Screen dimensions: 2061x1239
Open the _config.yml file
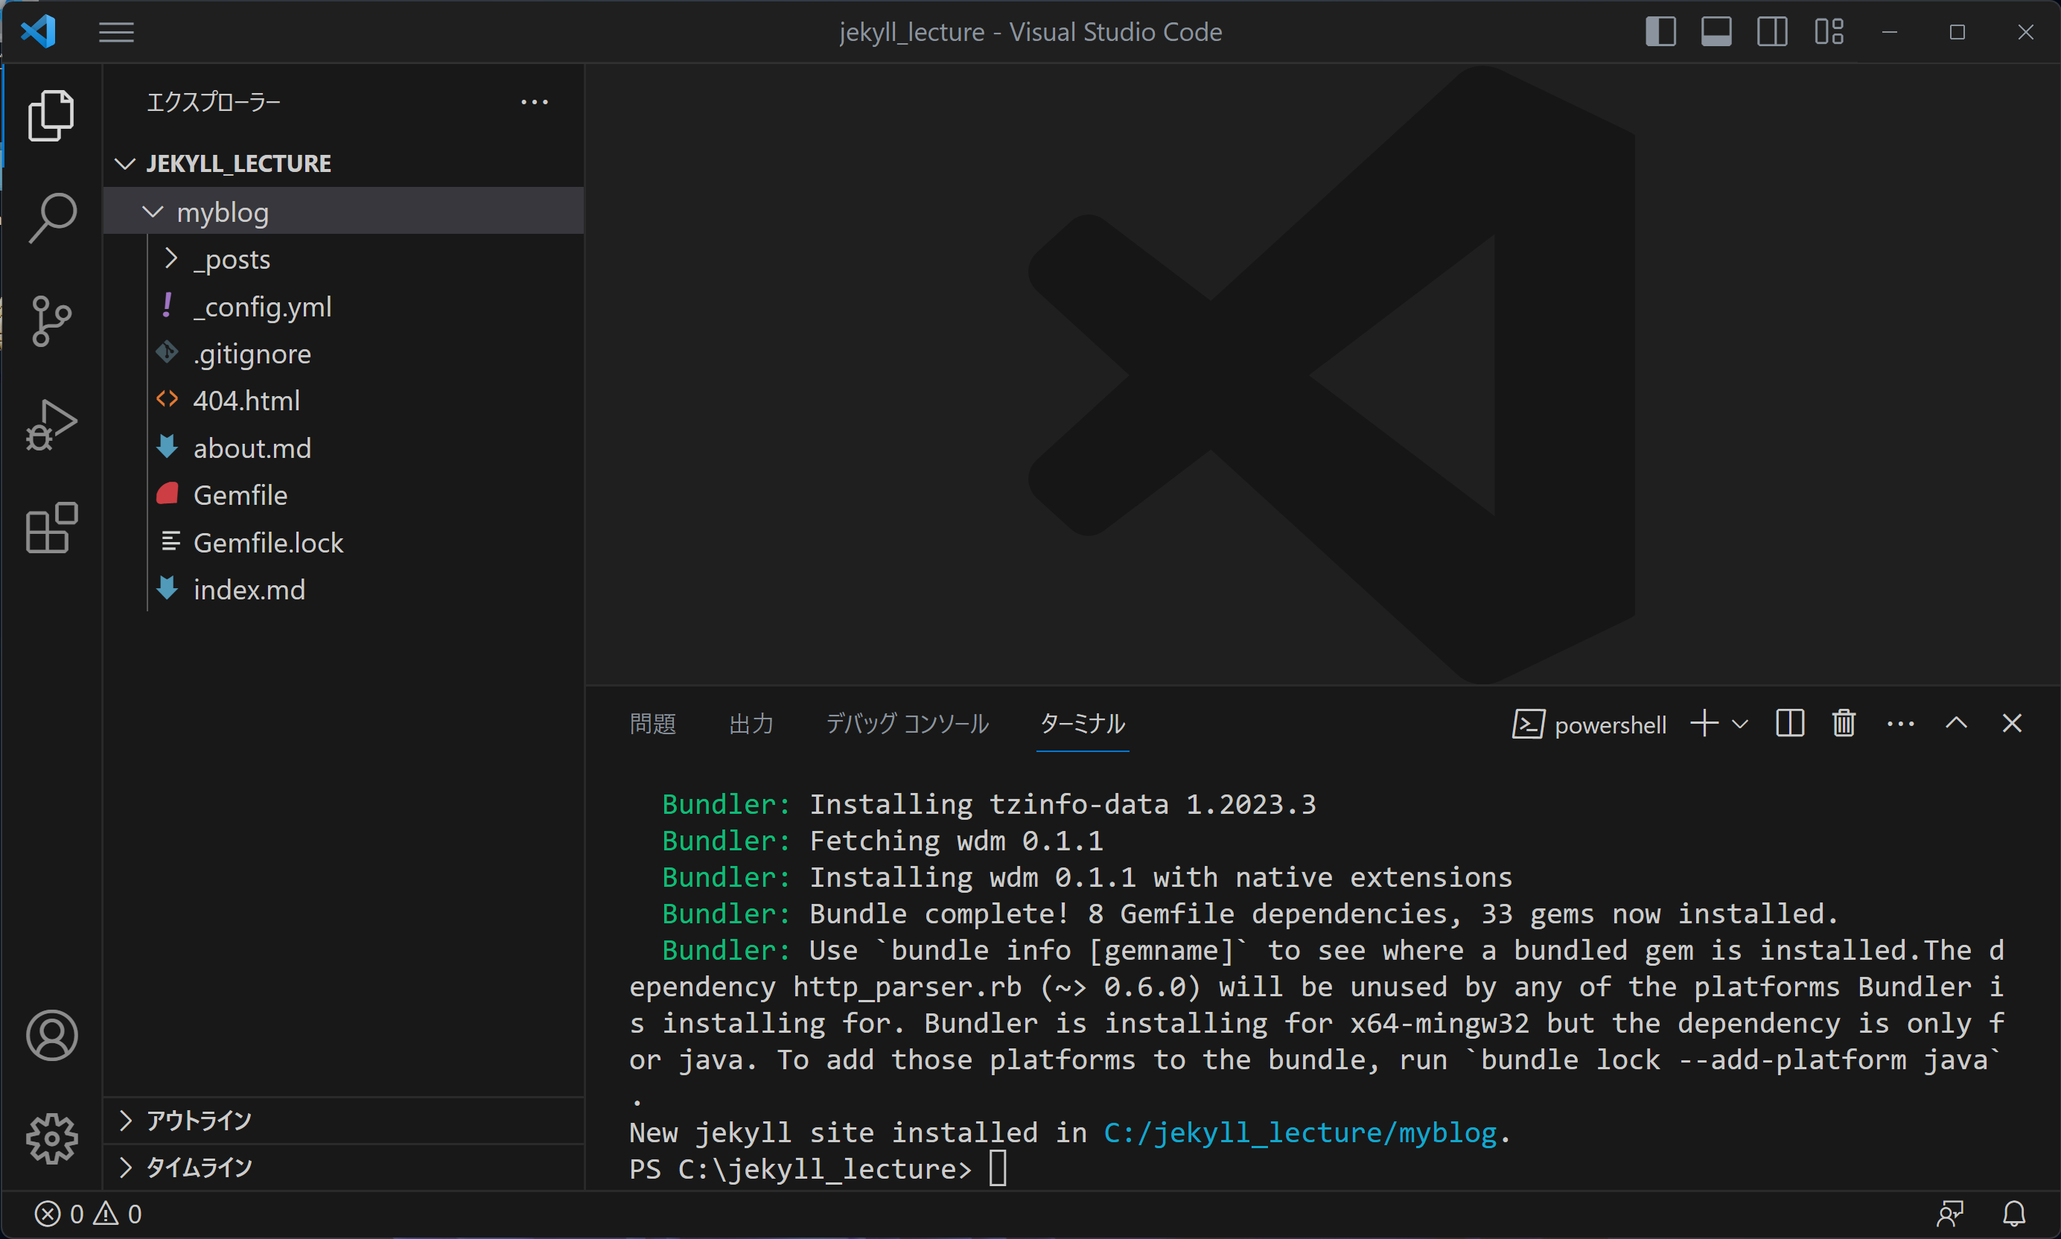pos(343,307)
